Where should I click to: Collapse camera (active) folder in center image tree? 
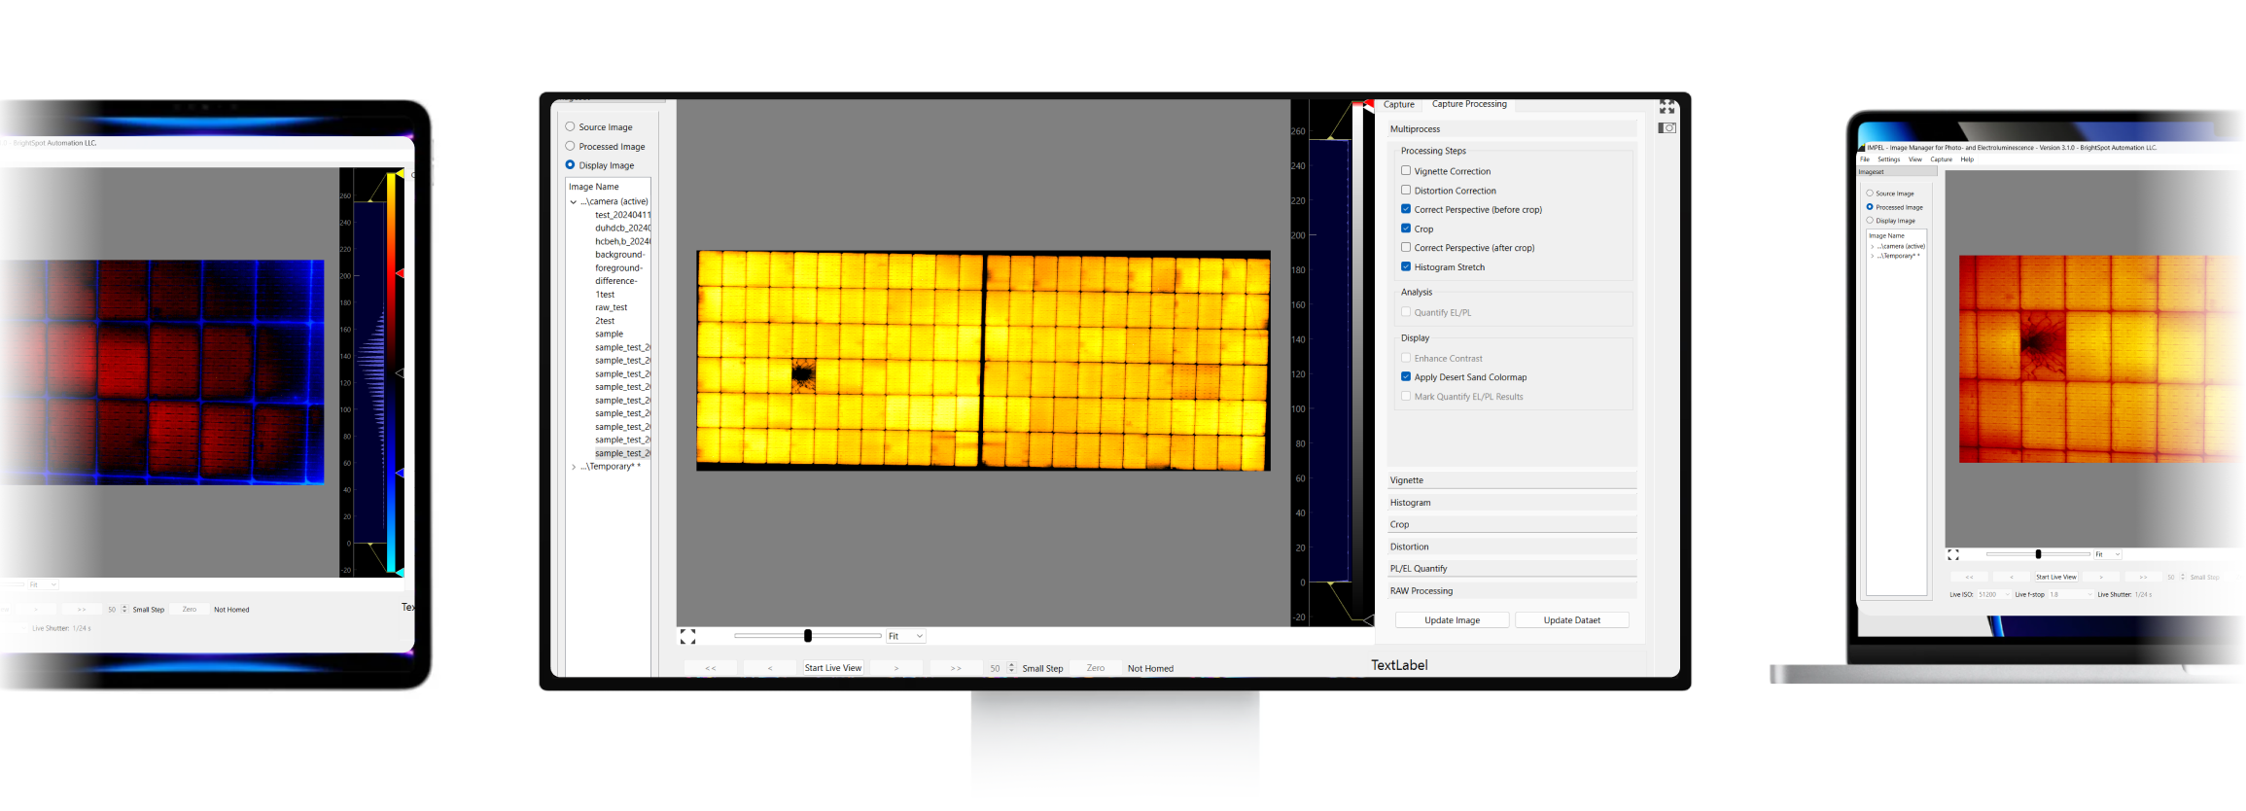coord(574,202)
